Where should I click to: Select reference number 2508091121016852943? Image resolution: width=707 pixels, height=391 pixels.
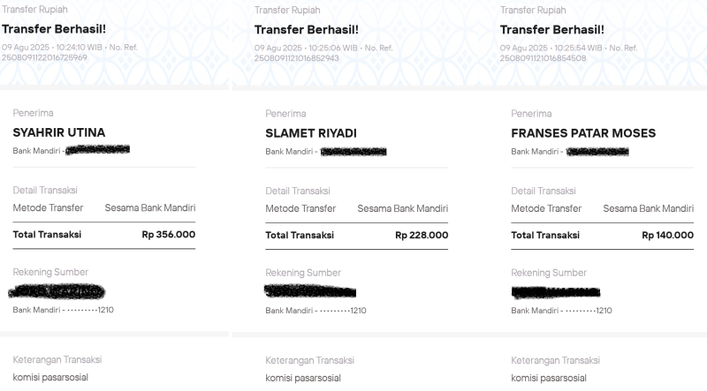(x=297, y=58)
